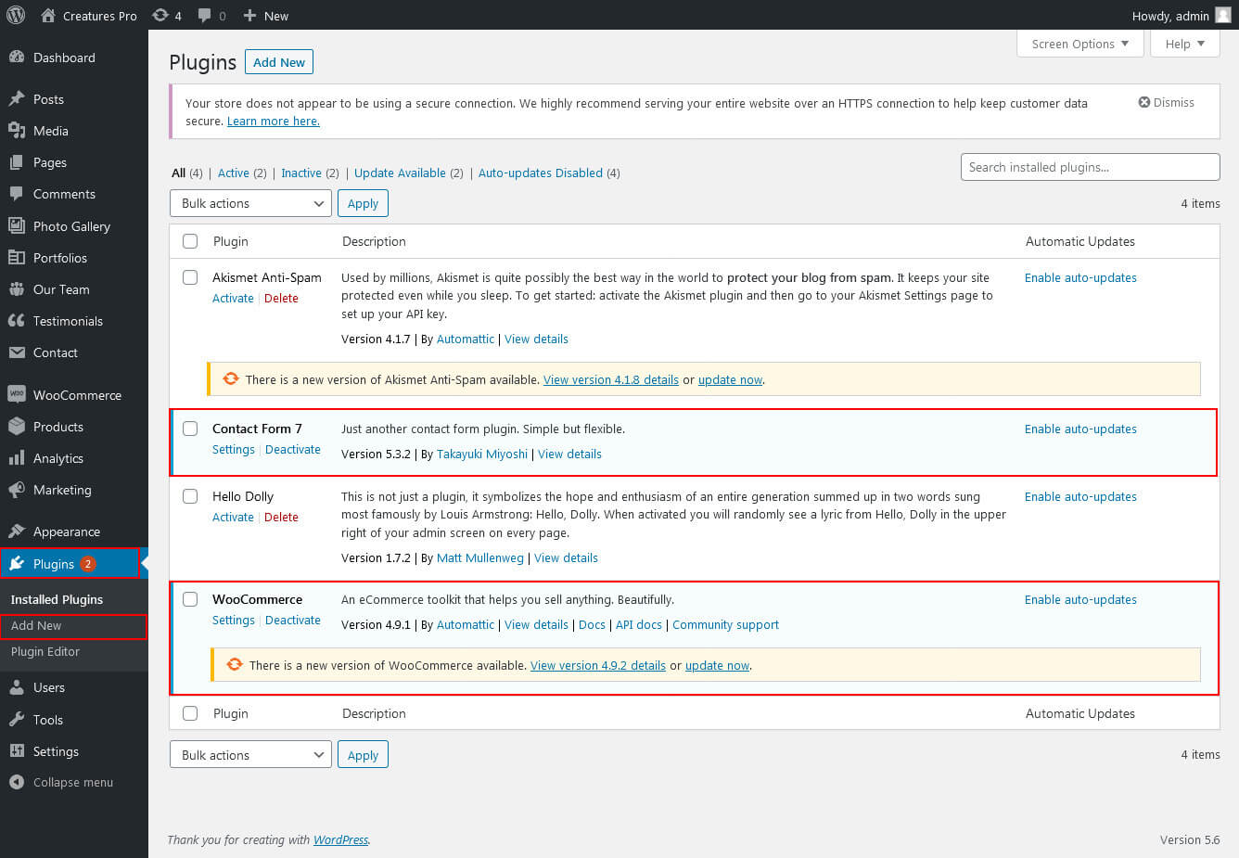This screenshot has height=858, width=1239.
Task: Click the Pages icon in sidebar
Action: [x=17, y=162]
